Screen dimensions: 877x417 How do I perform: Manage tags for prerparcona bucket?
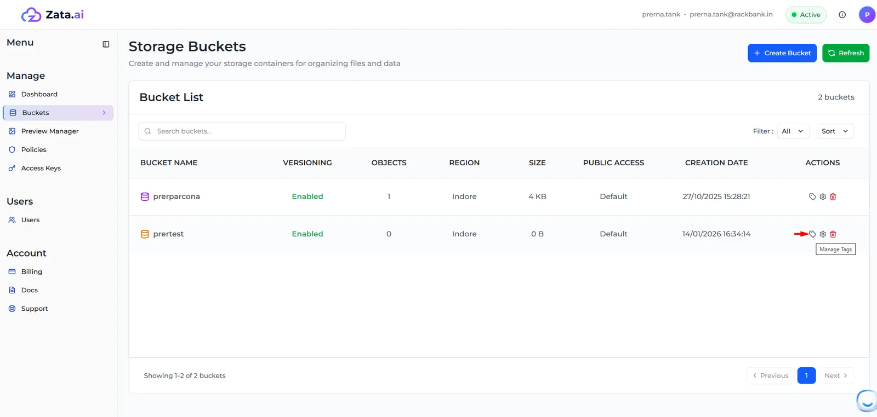tap(812, 197)
